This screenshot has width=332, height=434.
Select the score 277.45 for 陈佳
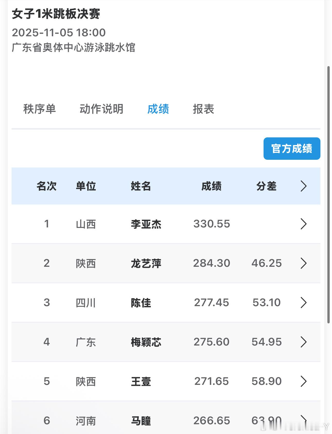click(x=211, y=303)
